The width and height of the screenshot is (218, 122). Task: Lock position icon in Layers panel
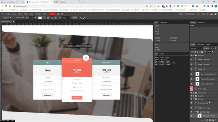click(200, 52)
